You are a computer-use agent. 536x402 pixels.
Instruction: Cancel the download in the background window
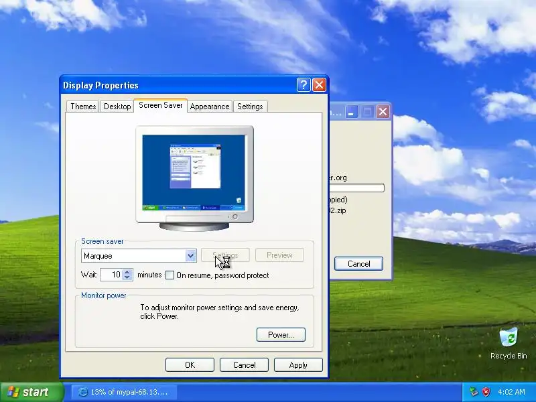click(x=358, y=263)
